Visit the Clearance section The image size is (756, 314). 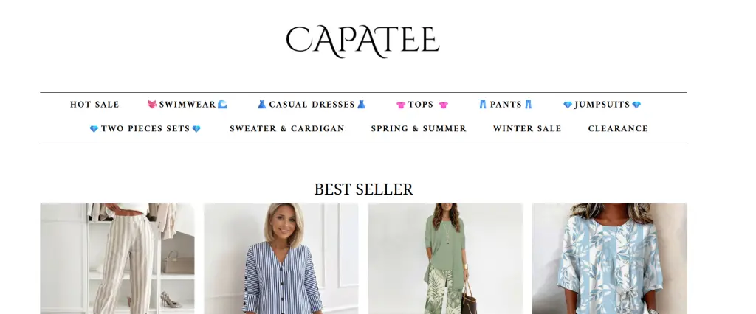click(x=618, y=128)
